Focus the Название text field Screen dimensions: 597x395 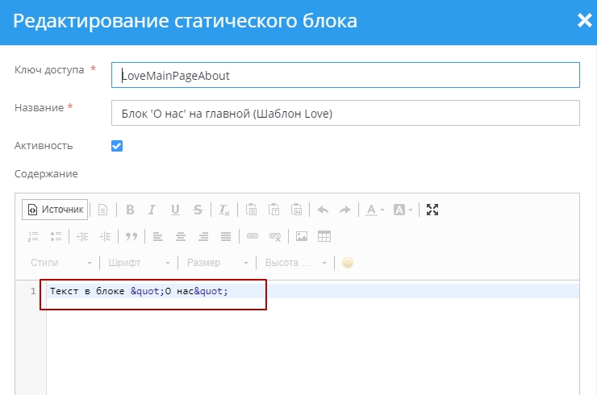[345, 114]
